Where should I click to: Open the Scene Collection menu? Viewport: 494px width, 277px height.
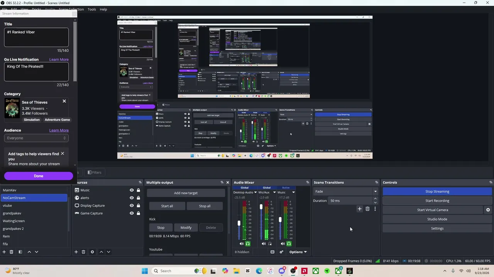71,9
